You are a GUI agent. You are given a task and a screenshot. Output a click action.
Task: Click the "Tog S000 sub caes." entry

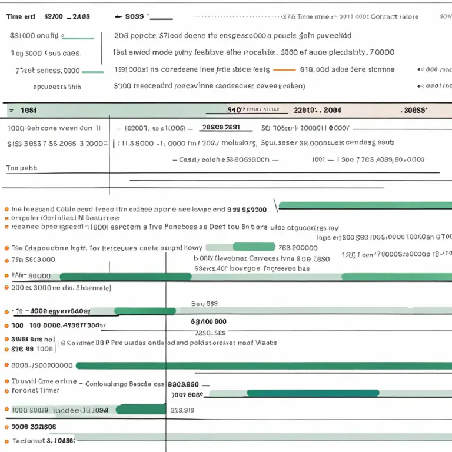46,54
